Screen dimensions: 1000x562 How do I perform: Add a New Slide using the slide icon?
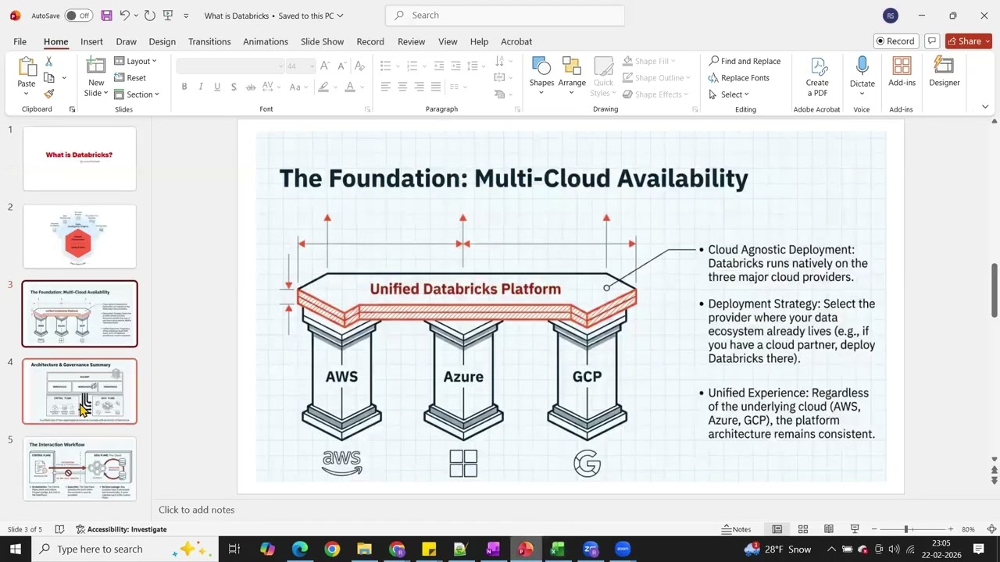[x=96, y=66]
